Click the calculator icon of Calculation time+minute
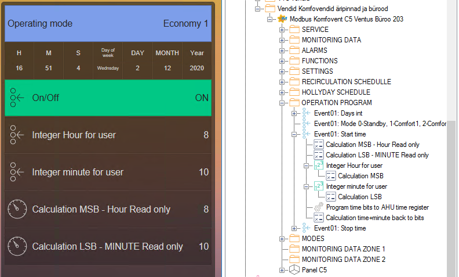This screenshot has width=459, height=277. (x=319, y=218)
